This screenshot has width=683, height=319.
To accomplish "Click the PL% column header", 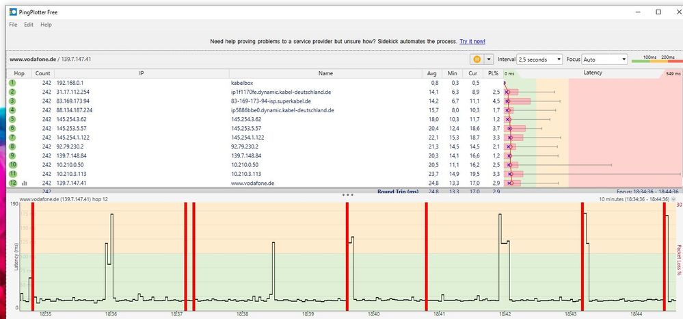I will 494,73.
